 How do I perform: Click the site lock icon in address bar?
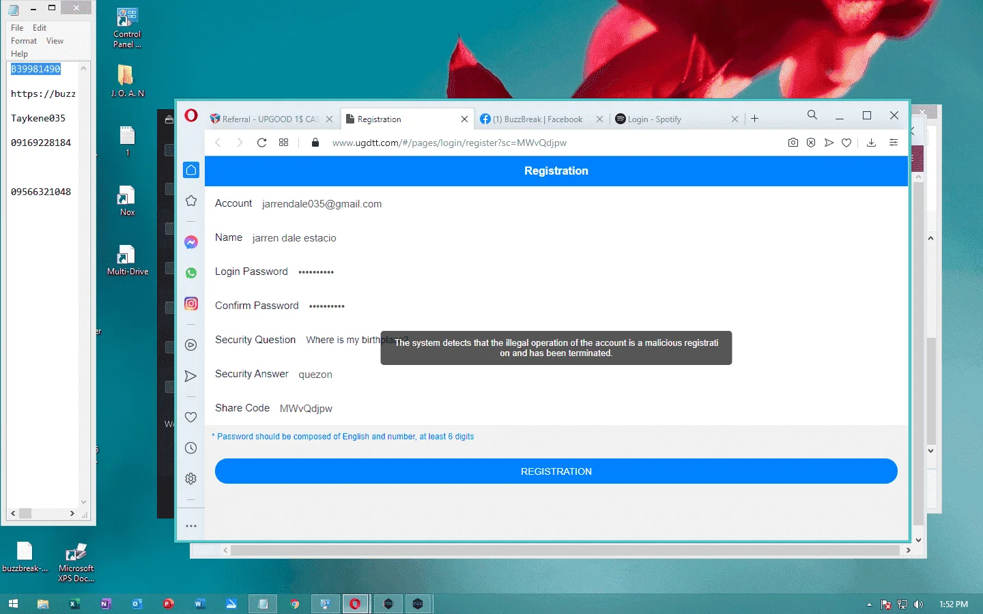(315, 143)
